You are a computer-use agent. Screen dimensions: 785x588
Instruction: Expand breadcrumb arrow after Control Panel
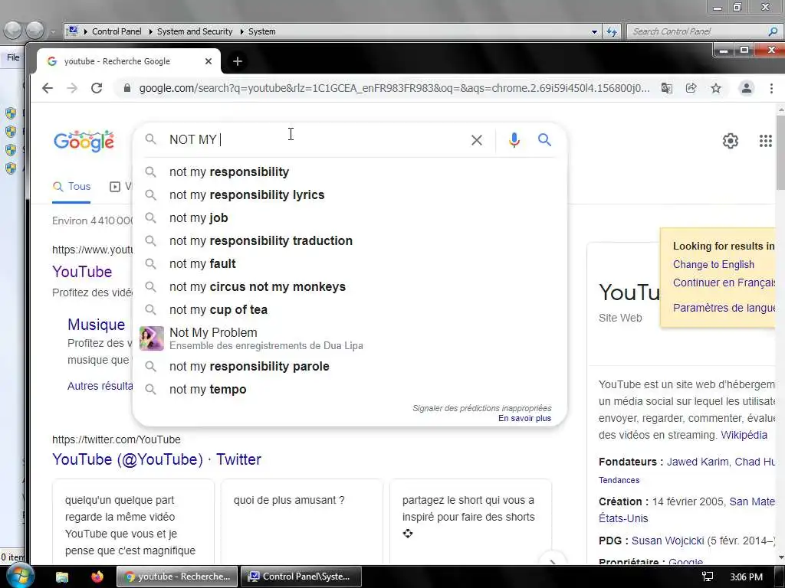[151, 31]
